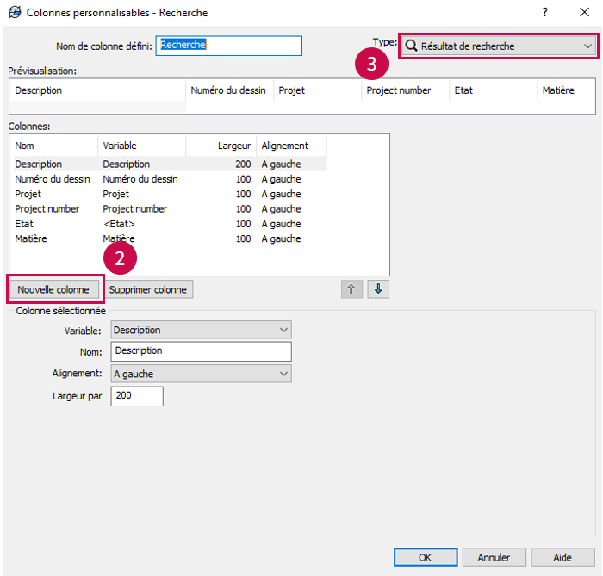Viewport: 603px width, 576px height.
Task: Click the help question mark icon
Action: [x=544, y=12]
